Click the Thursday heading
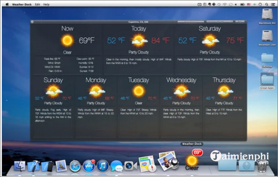 pos(224,80)
